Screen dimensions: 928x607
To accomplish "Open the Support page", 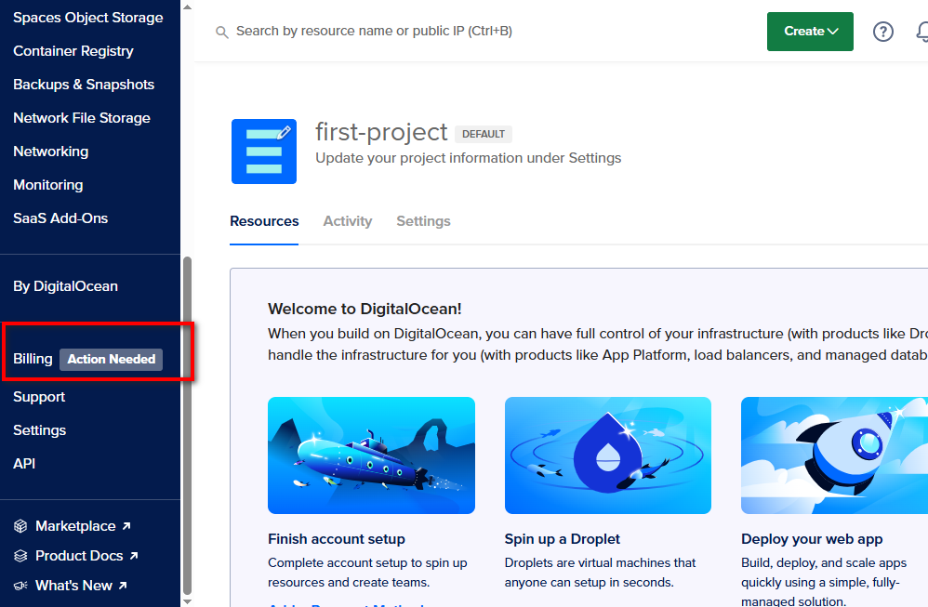I will pos(39,396).
